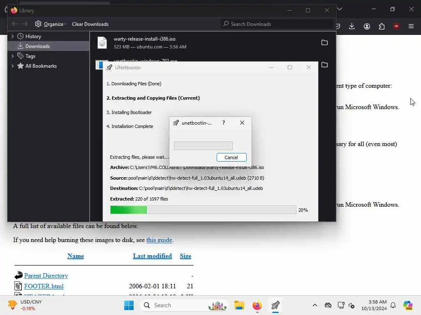Screen dimensions: 421x315
Task: Sort by the Name column link
Action: tap(76, 256)
